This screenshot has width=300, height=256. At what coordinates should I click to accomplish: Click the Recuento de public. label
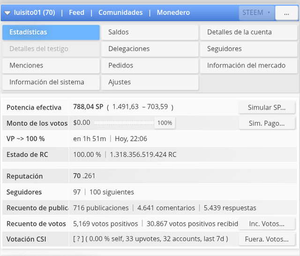point(37,208)
